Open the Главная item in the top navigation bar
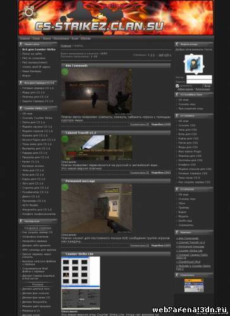The width and height of the screenshot is (230, 316). tap(25, 39)
